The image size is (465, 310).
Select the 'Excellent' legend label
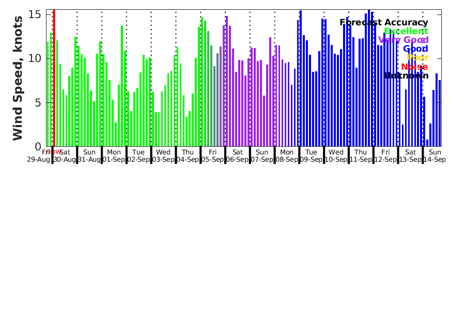(406, 32)
